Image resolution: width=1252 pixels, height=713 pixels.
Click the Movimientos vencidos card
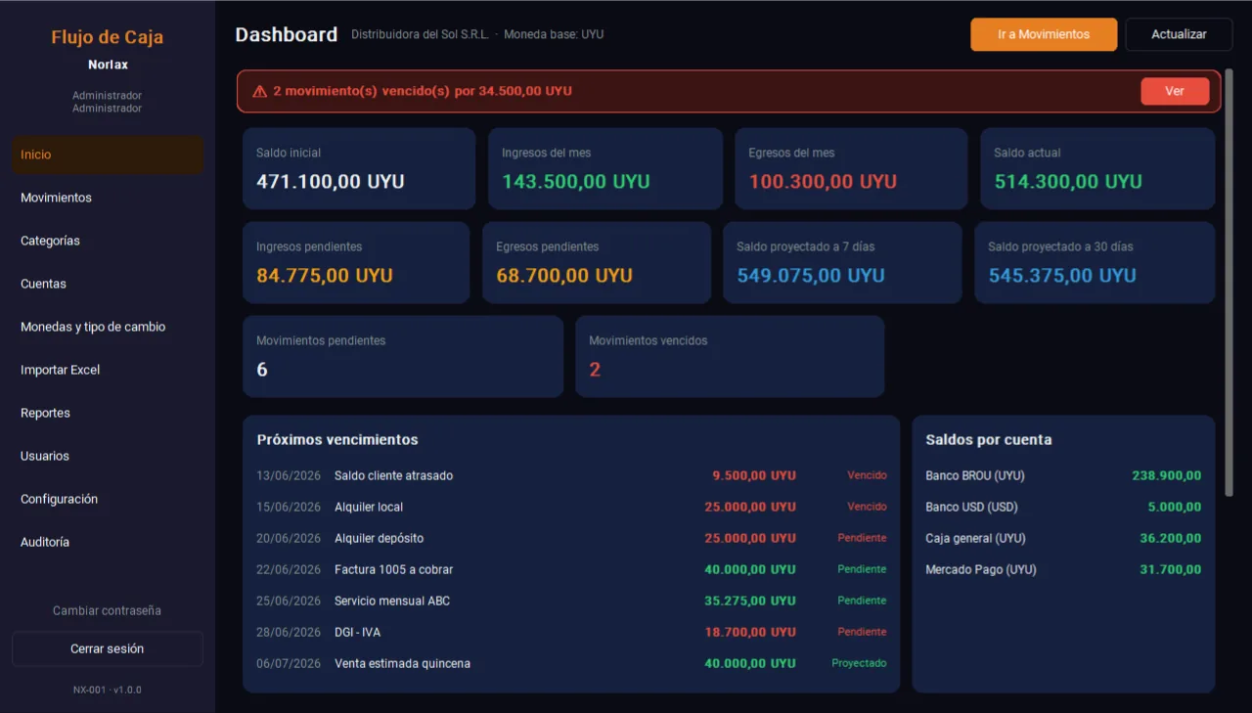pos(730,356)
